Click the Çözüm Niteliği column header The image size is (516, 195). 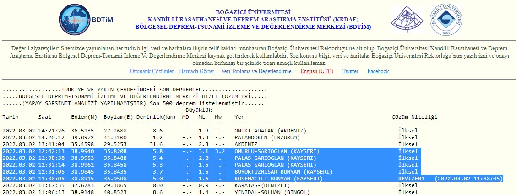[414, 117]
